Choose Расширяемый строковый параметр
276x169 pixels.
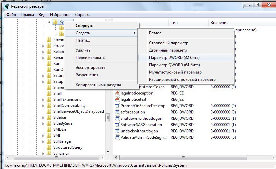pos(186,80)
